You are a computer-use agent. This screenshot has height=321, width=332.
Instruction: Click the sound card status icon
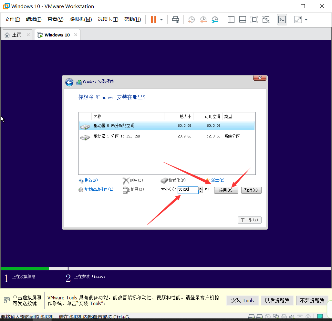[292, 316]
